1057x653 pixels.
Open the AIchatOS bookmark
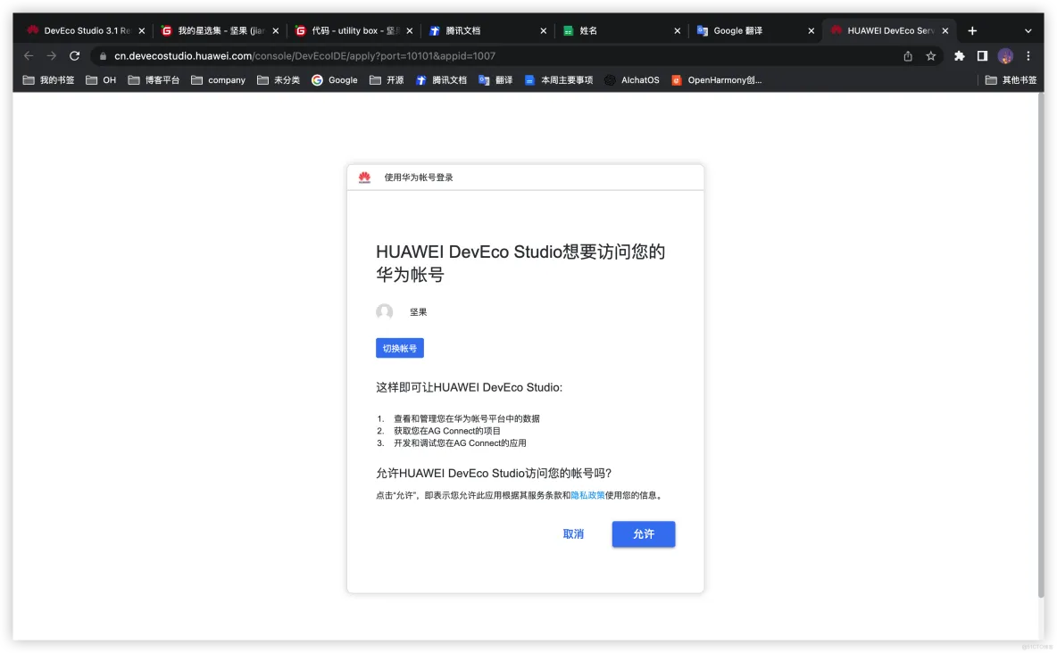coord(632,80)
